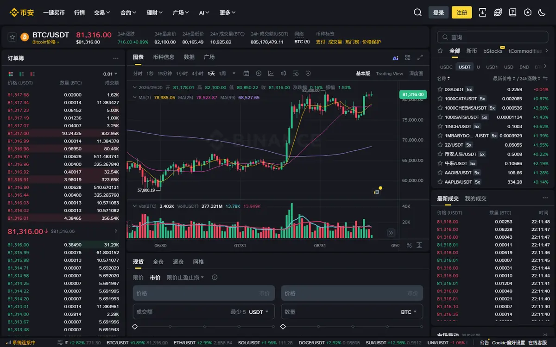Show only buy orders in the order book

[x=22, y=74]
